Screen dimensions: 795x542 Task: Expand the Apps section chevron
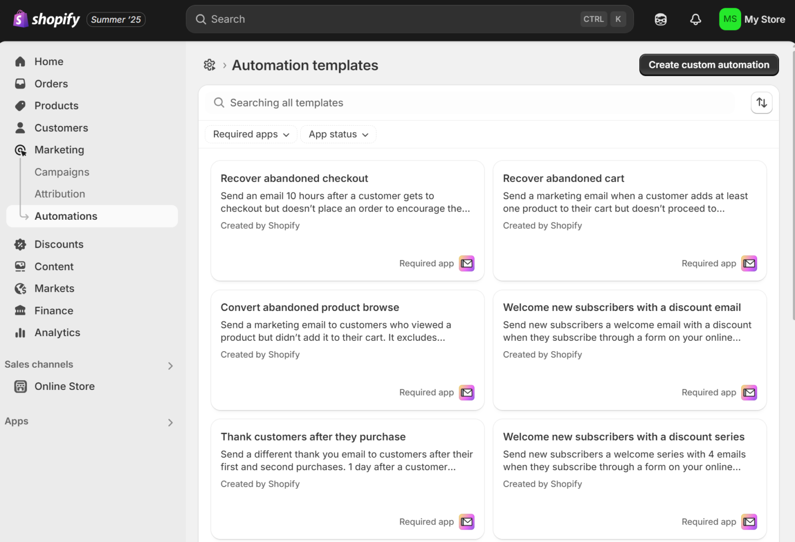[170, 423]
